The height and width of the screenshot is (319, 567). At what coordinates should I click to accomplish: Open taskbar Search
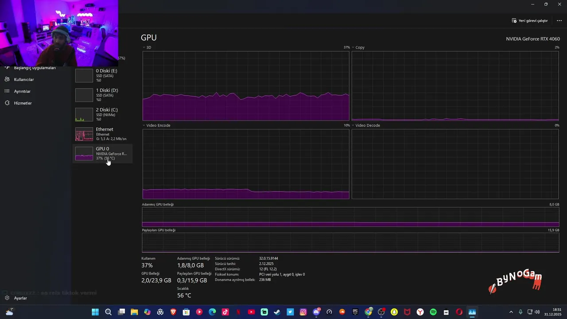click(x=108, y=312)
